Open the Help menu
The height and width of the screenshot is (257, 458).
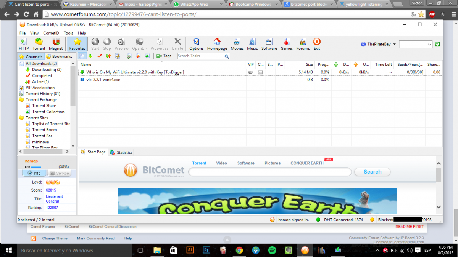(x=82, y=33)
